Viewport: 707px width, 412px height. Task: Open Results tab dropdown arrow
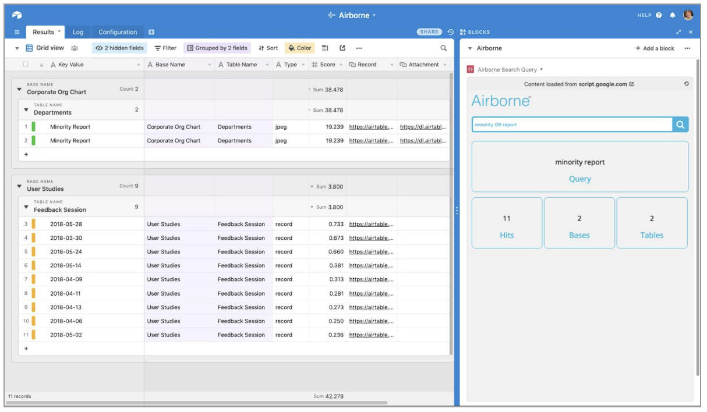(59, 31)
